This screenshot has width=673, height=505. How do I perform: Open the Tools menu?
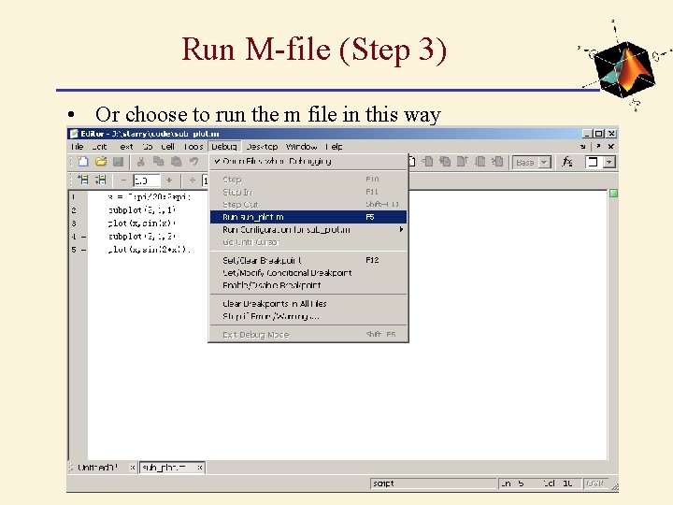point(193,147)
